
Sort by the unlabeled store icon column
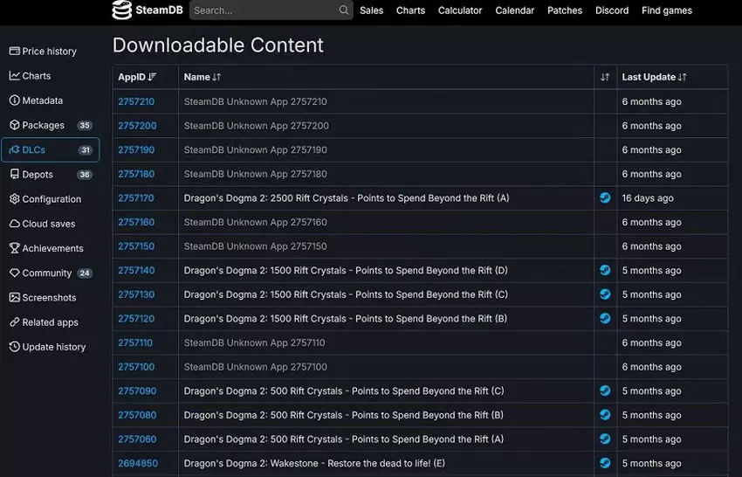click(605, 78)
